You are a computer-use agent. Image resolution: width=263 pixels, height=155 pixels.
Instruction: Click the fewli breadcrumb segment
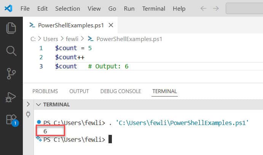[x=72, y=39]
